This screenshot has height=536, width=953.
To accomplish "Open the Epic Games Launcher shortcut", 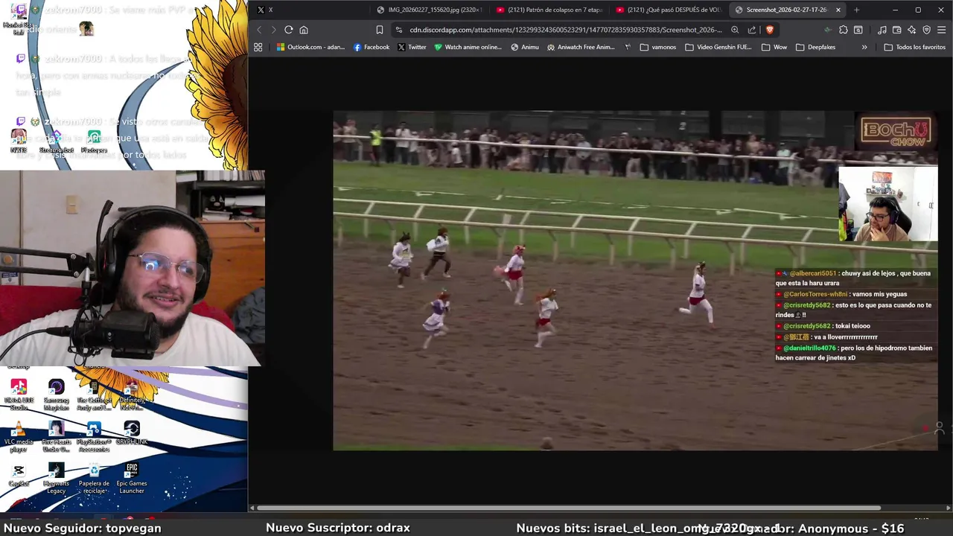I will 132,479.
